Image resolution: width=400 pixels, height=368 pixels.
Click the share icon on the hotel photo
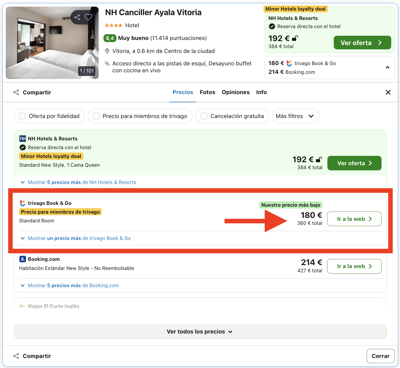coord(77,17)
